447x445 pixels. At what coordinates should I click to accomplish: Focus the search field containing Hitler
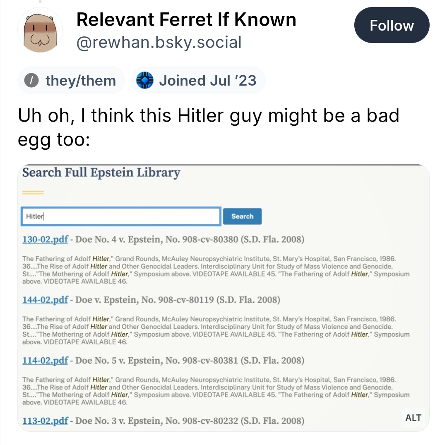pyautogui.click(x=120, y=216)
